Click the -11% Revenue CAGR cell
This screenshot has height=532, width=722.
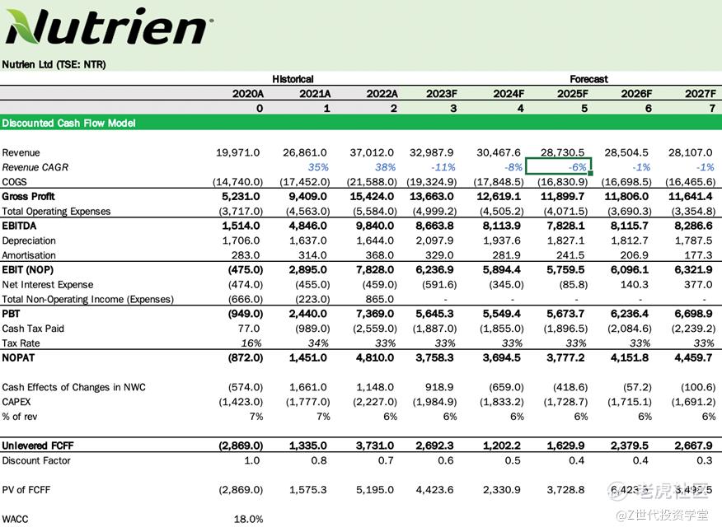(443, 167)
